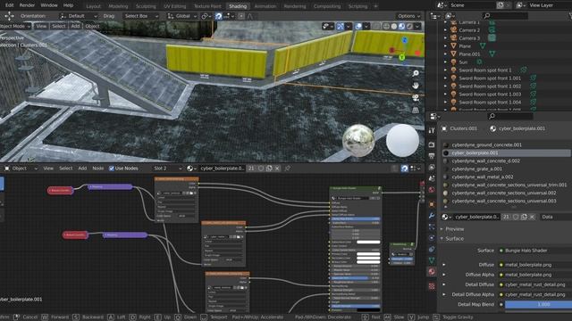
Task: Switch to Shading workspace tab
Action: coord(238,6)
